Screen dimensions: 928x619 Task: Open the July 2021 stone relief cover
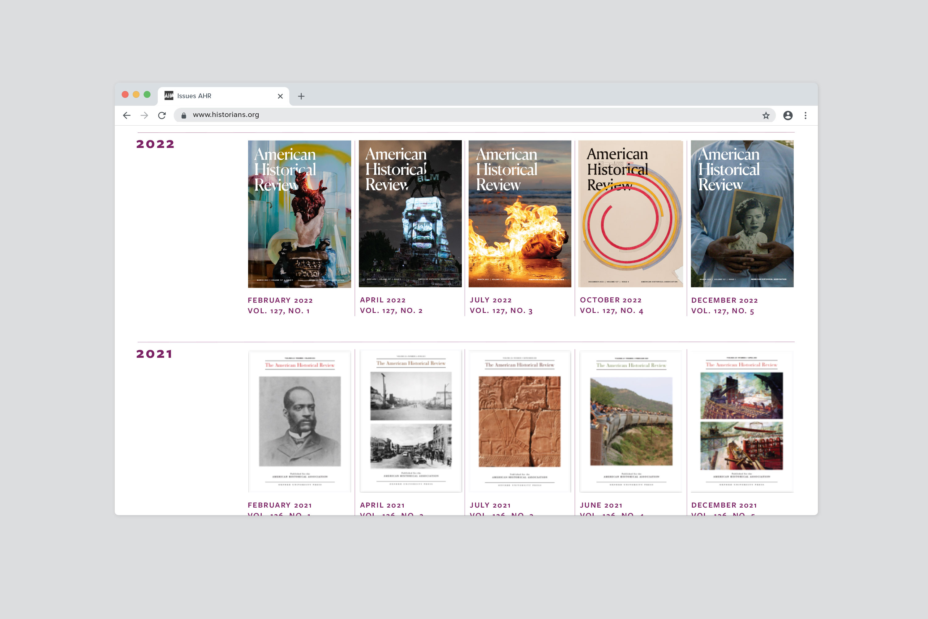tap(520, 421)
